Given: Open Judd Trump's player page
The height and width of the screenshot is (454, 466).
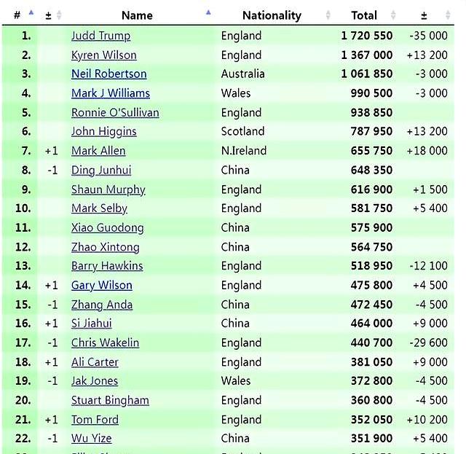Looking at the screenshot, I should [x=100, y=36].
